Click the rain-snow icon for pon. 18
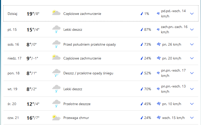 click(x=56, y=73)
